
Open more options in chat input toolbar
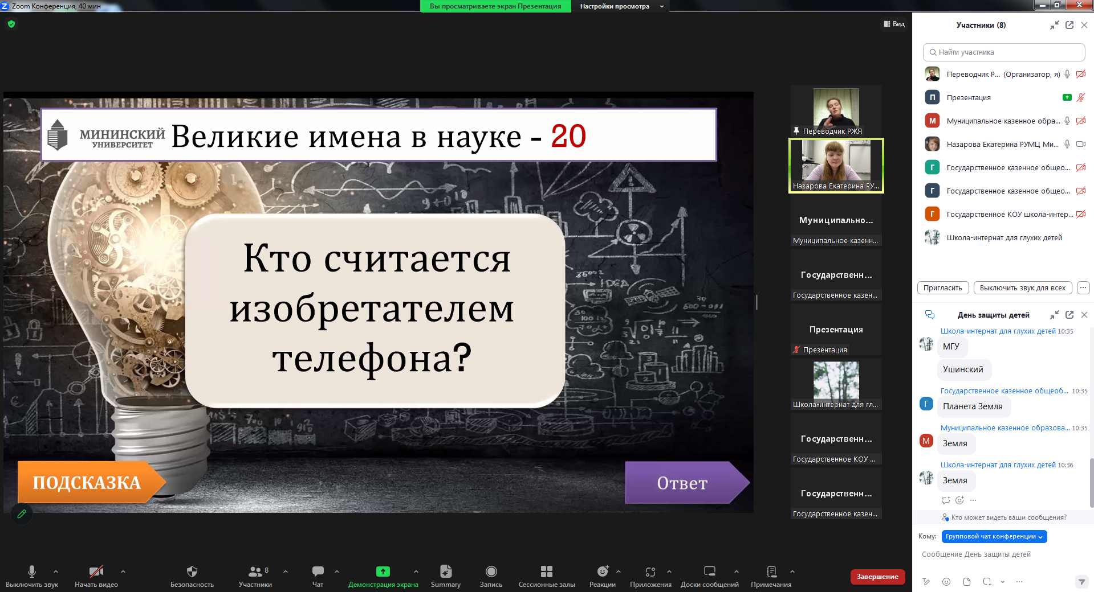pos(1019,582)
